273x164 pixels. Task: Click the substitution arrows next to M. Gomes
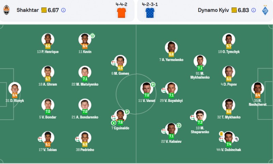click(x=113, y=63)
